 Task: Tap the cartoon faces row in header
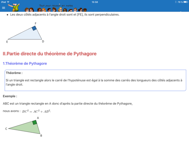pyautogui.click(x=55, y=10)
